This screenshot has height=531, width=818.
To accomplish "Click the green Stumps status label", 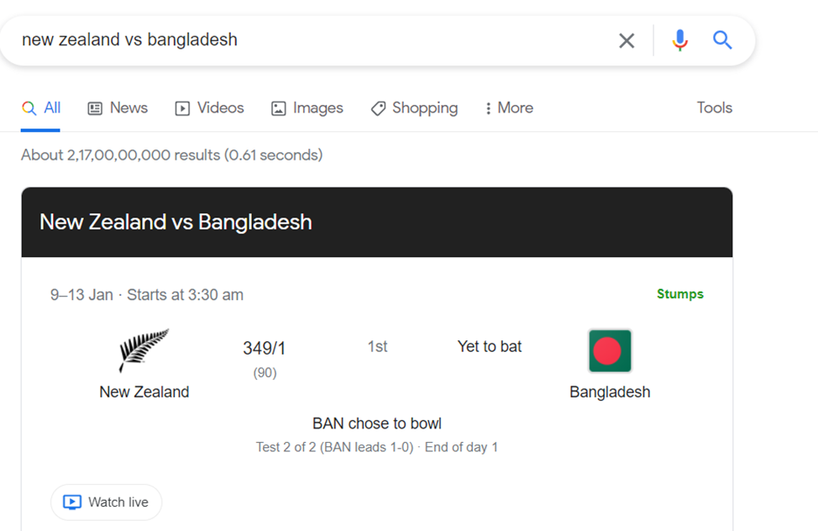I will 679,294.
